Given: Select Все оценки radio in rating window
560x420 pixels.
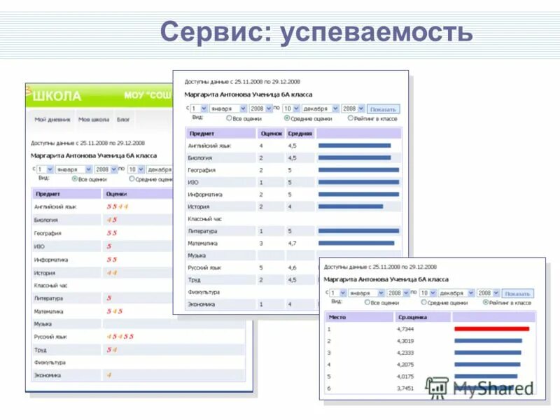Looking at the screenshot, I should (367, 302).
